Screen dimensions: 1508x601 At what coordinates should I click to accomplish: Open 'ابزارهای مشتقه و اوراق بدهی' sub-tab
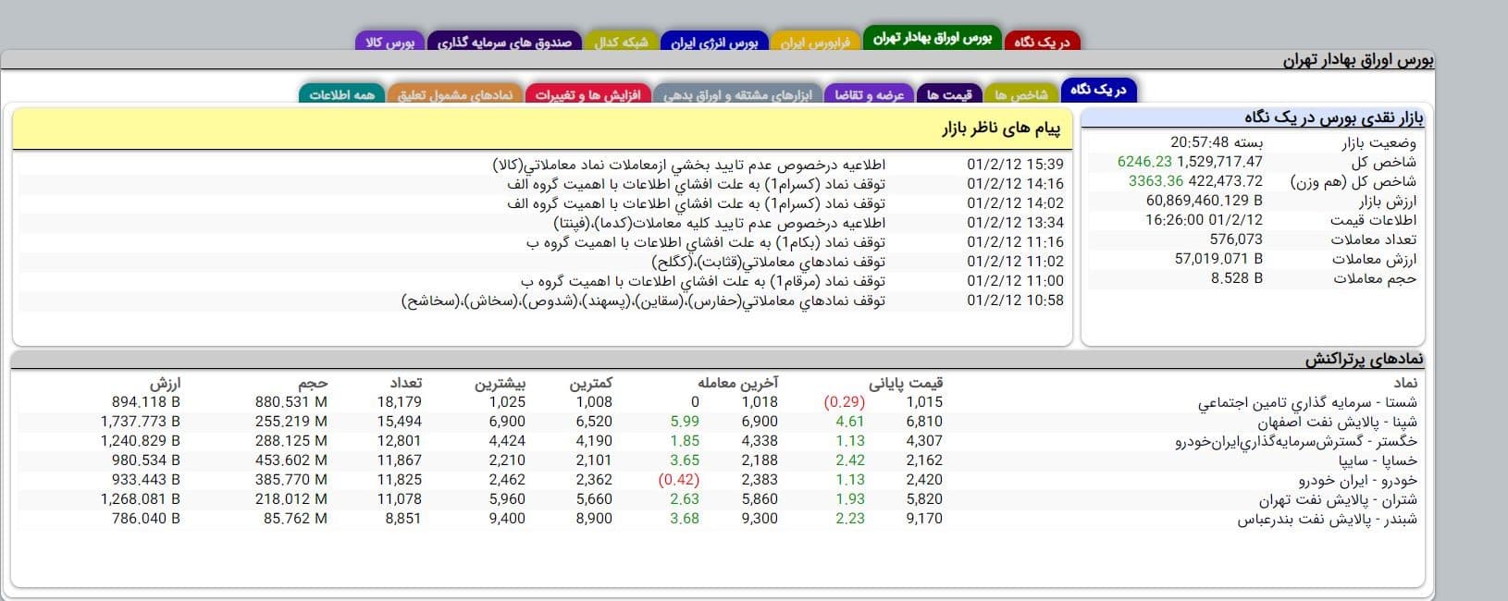(737, 94)
